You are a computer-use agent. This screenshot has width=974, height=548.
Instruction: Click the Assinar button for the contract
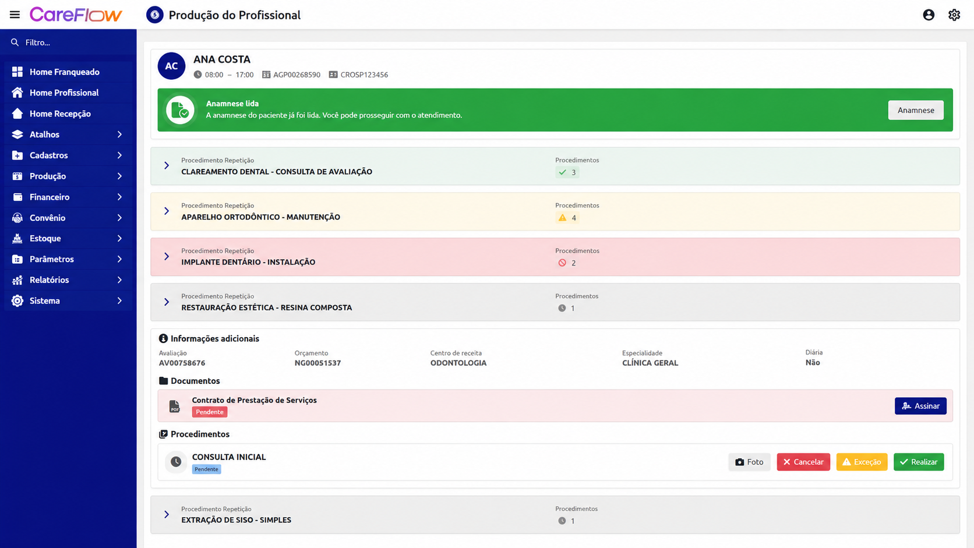tap(920, 406)
